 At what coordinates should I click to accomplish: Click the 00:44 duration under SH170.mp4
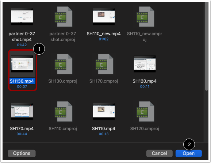(x=22, y=134)
